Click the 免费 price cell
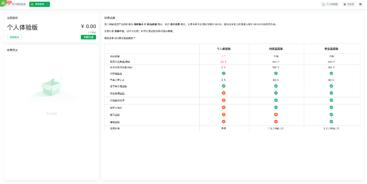This screenshot has width=367, height=184. pyautogui.click(x=224, y=129)
